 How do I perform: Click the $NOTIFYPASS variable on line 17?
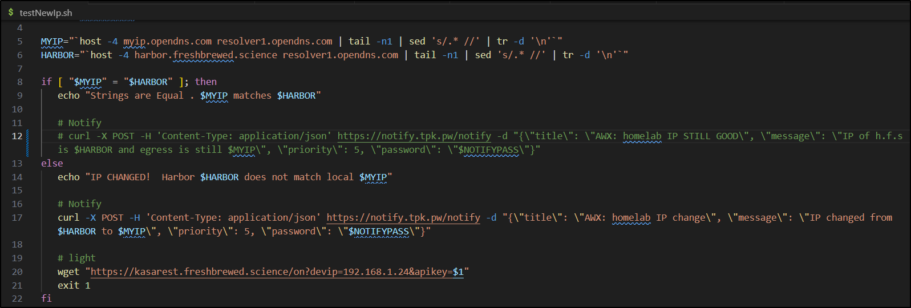[378, 232]
